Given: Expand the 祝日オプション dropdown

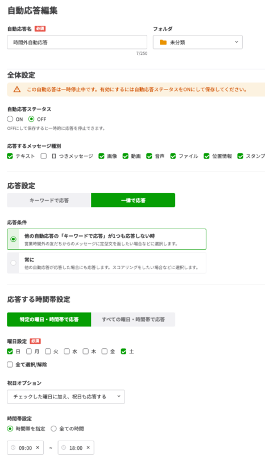Looking at the screenshot, I should click(x=66, y=397).
